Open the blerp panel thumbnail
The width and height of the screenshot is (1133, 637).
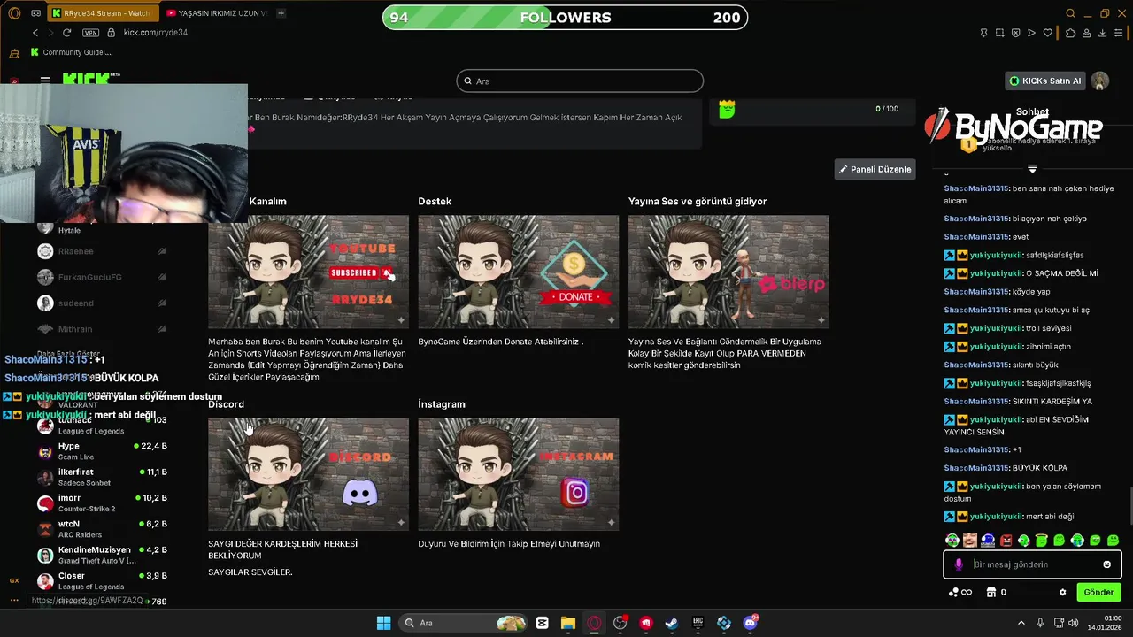[728, 272]
